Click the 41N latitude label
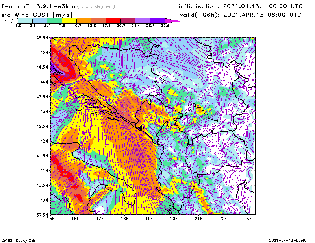315x243 pixels. (x=44, y=171)
